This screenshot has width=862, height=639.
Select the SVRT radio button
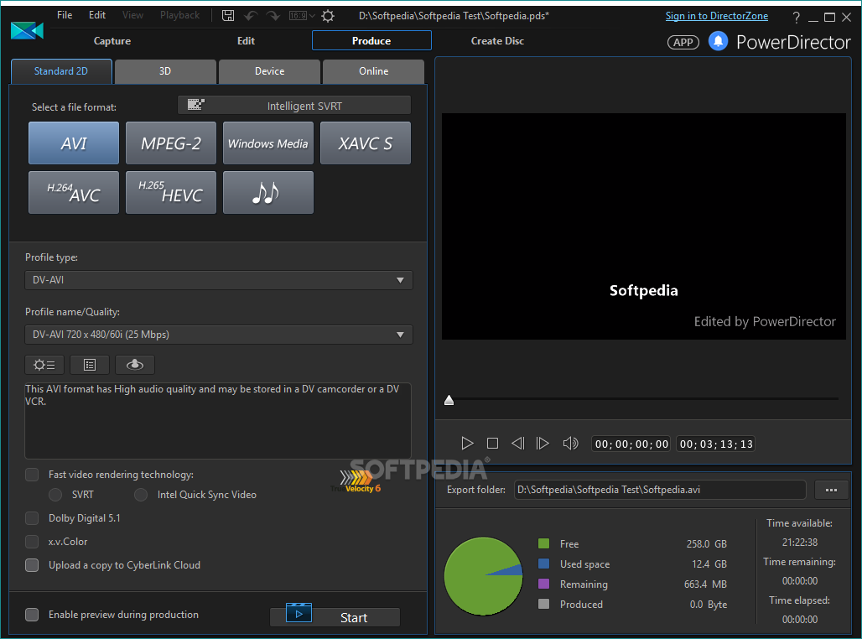55,495
